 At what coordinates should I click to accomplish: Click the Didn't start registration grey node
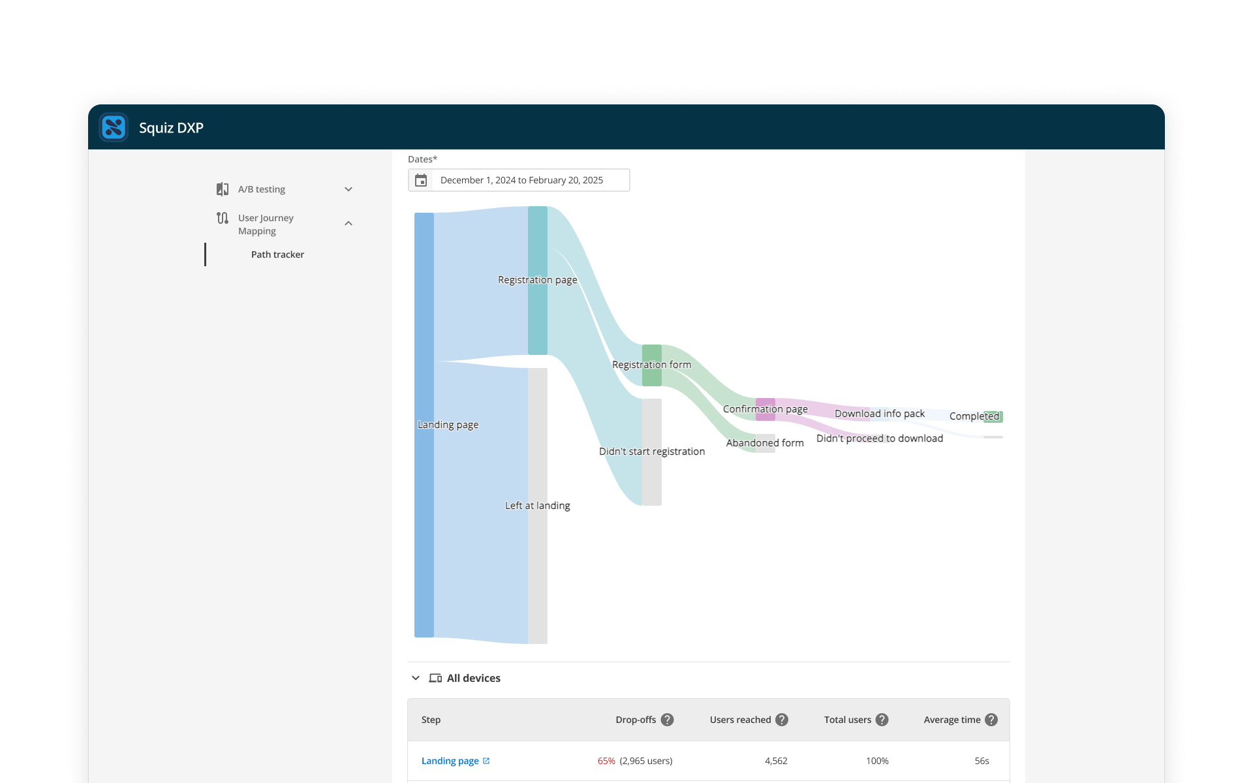652,452
